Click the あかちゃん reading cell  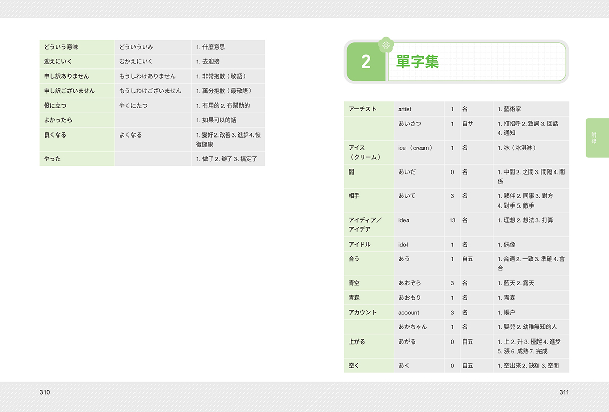415,327
